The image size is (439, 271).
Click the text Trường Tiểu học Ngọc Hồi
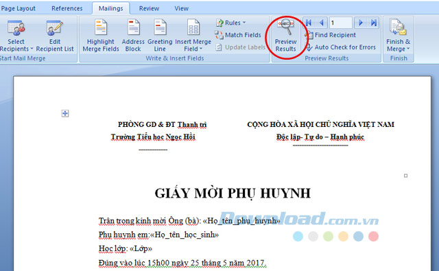pyautogui.click(x=153, y=137)
